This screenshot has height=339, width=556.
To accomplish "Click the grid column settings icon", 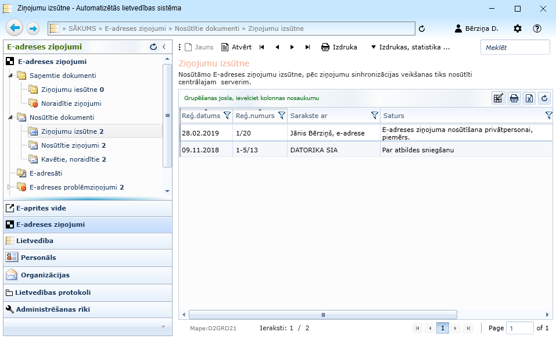I will coord(498,98).
